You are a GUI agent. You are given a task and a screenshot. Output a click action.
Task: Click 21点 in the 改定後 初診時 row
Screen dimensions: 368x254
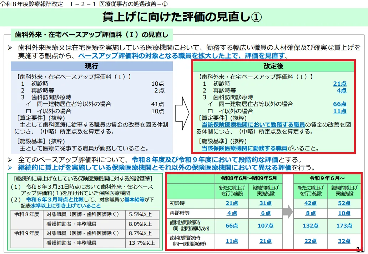click(339, 84)
